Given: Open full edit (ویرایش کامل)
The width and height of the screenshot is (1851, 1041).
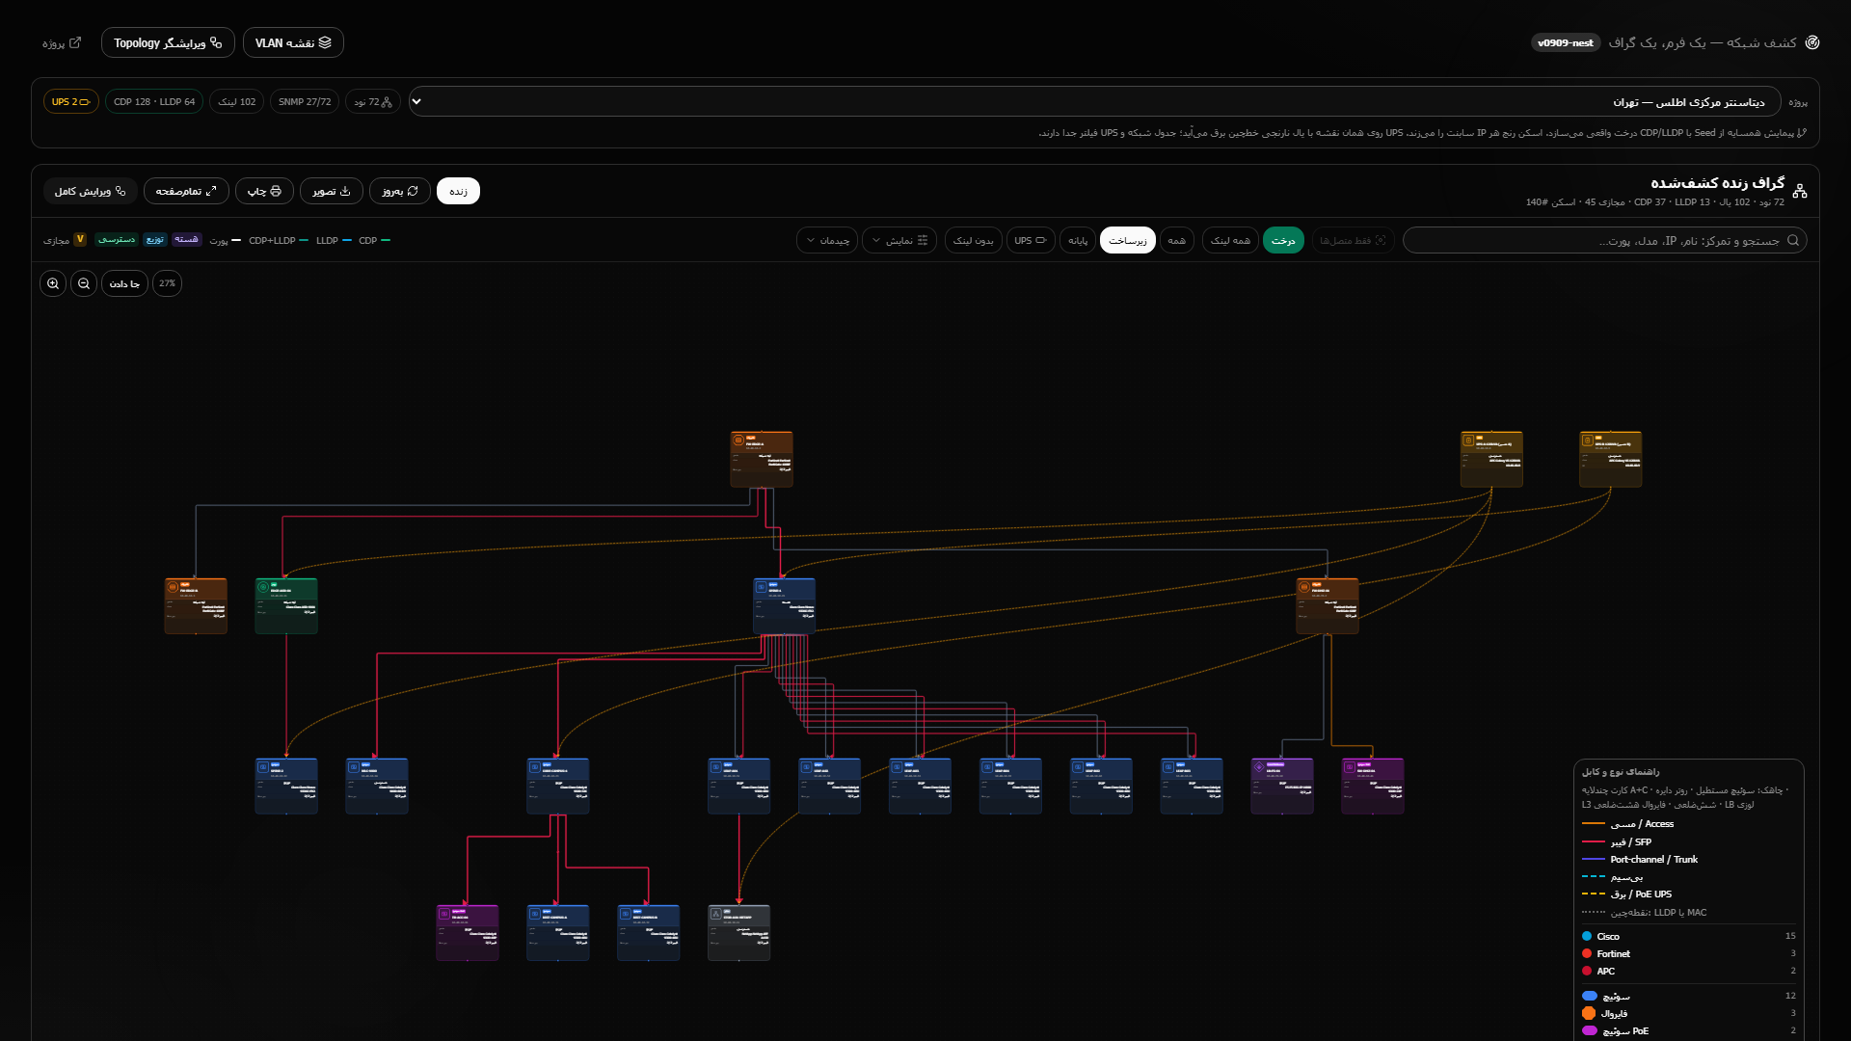Looking at the screenshot, I should (91, 191).
